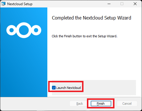The width and height of the screenshot is (142, 111).
Task: Go Back to the previous setup step
Action: click(79, 104)
